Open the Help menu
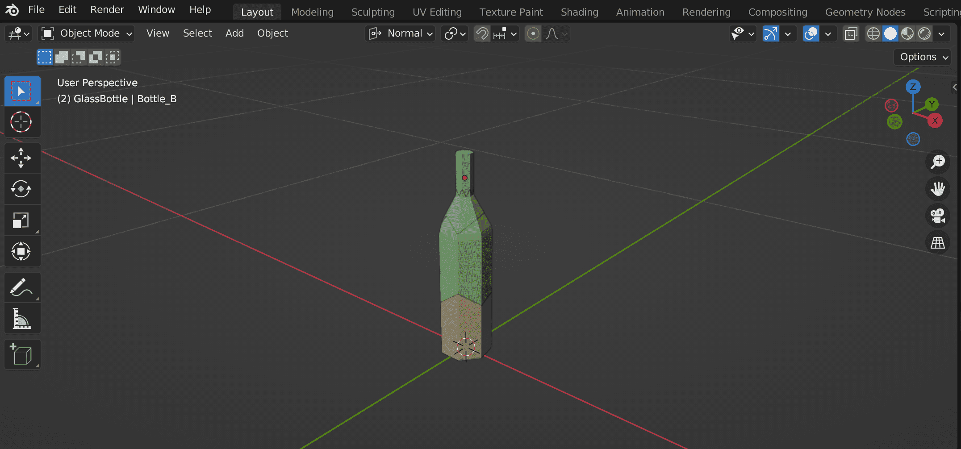 [200, 10]
